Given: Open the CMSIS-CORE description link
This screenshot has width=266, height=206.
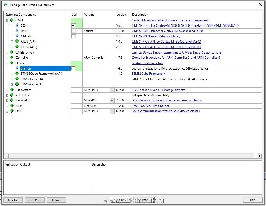Looking at the screenshot, I should tap(186, 25).
